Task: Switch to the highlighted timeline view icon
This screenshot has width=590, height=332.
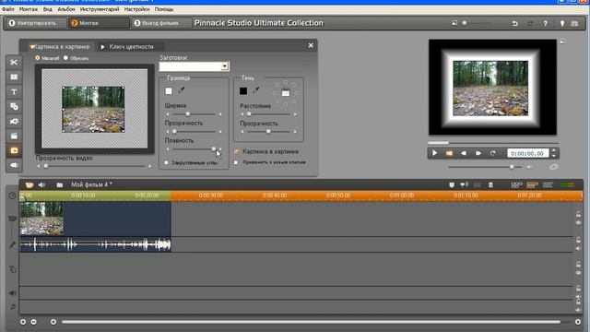Action: 533,184
